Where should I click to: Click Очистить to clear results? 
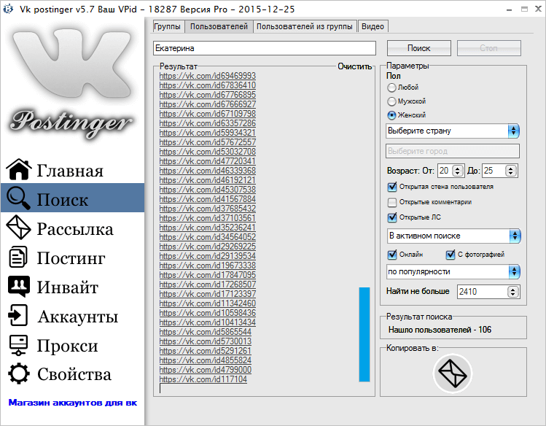tap(355, 66)
